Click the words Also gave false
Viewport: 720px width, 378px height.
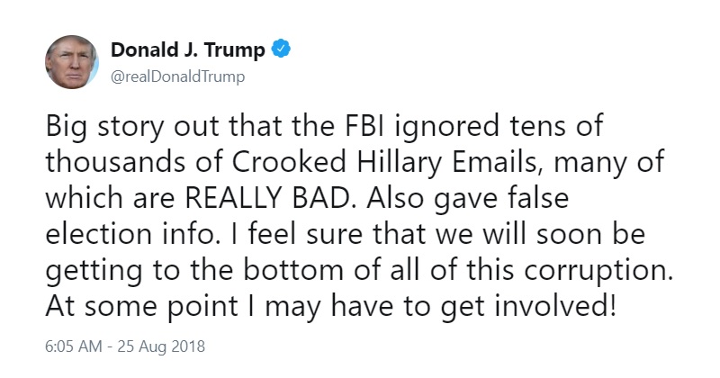coord(467,199)
